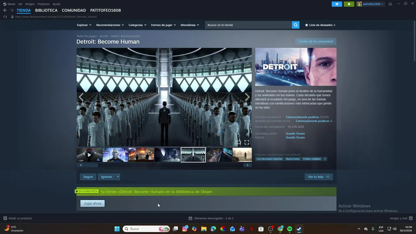Screen dimensions: 416x234
Task: Click the Jugar ahora button
Action: pos(92,203)
